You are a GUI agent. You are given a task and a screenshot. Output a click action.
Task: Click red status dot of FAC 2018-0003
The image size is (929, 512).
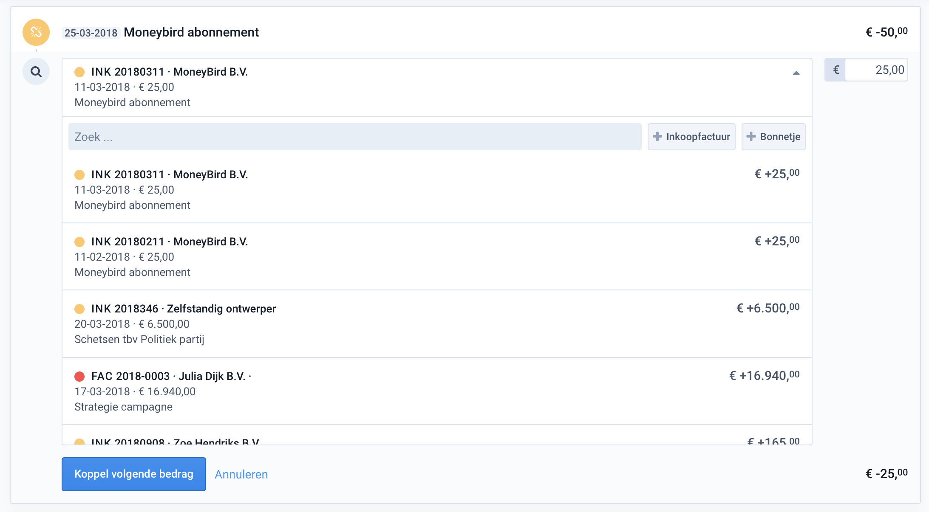(x=79, y=377)
